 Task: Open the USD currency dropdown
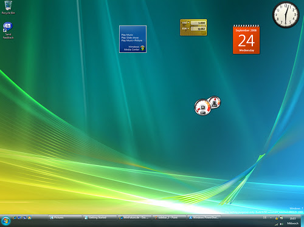coord(185,23)
